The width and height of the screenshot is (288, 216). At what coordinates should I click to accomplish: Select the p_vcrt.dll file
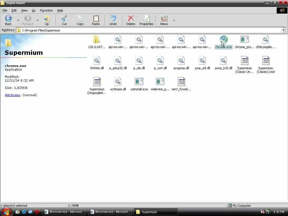[x=160, y=63]
